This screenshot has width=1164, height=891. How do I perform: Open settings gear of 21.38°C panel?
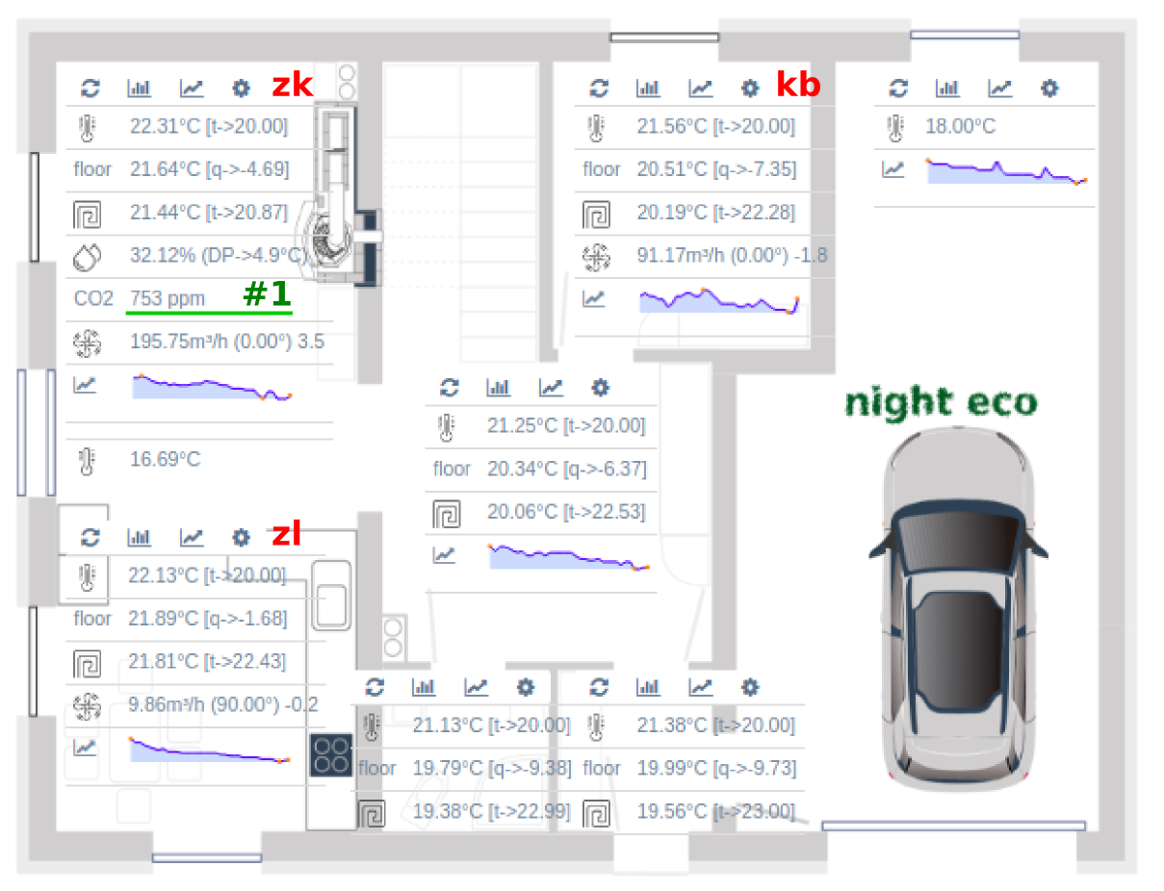pos(749,687)
